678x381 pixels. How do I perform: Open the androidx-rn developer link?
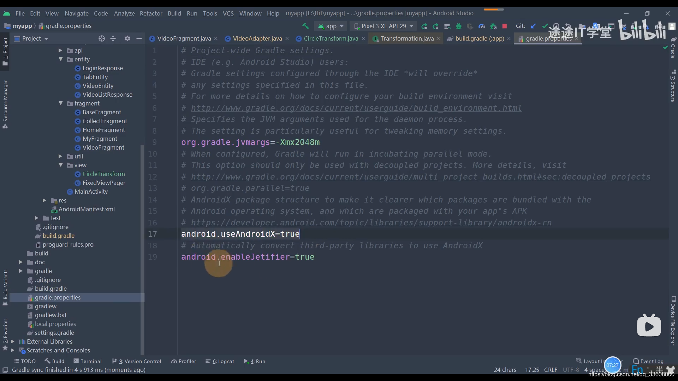click(x=371, y=223)
